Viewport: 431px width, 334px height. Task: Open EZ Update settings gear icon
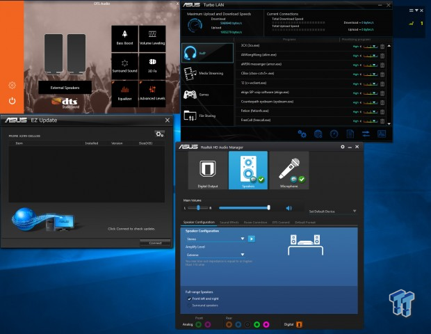(x=160, y=134)
